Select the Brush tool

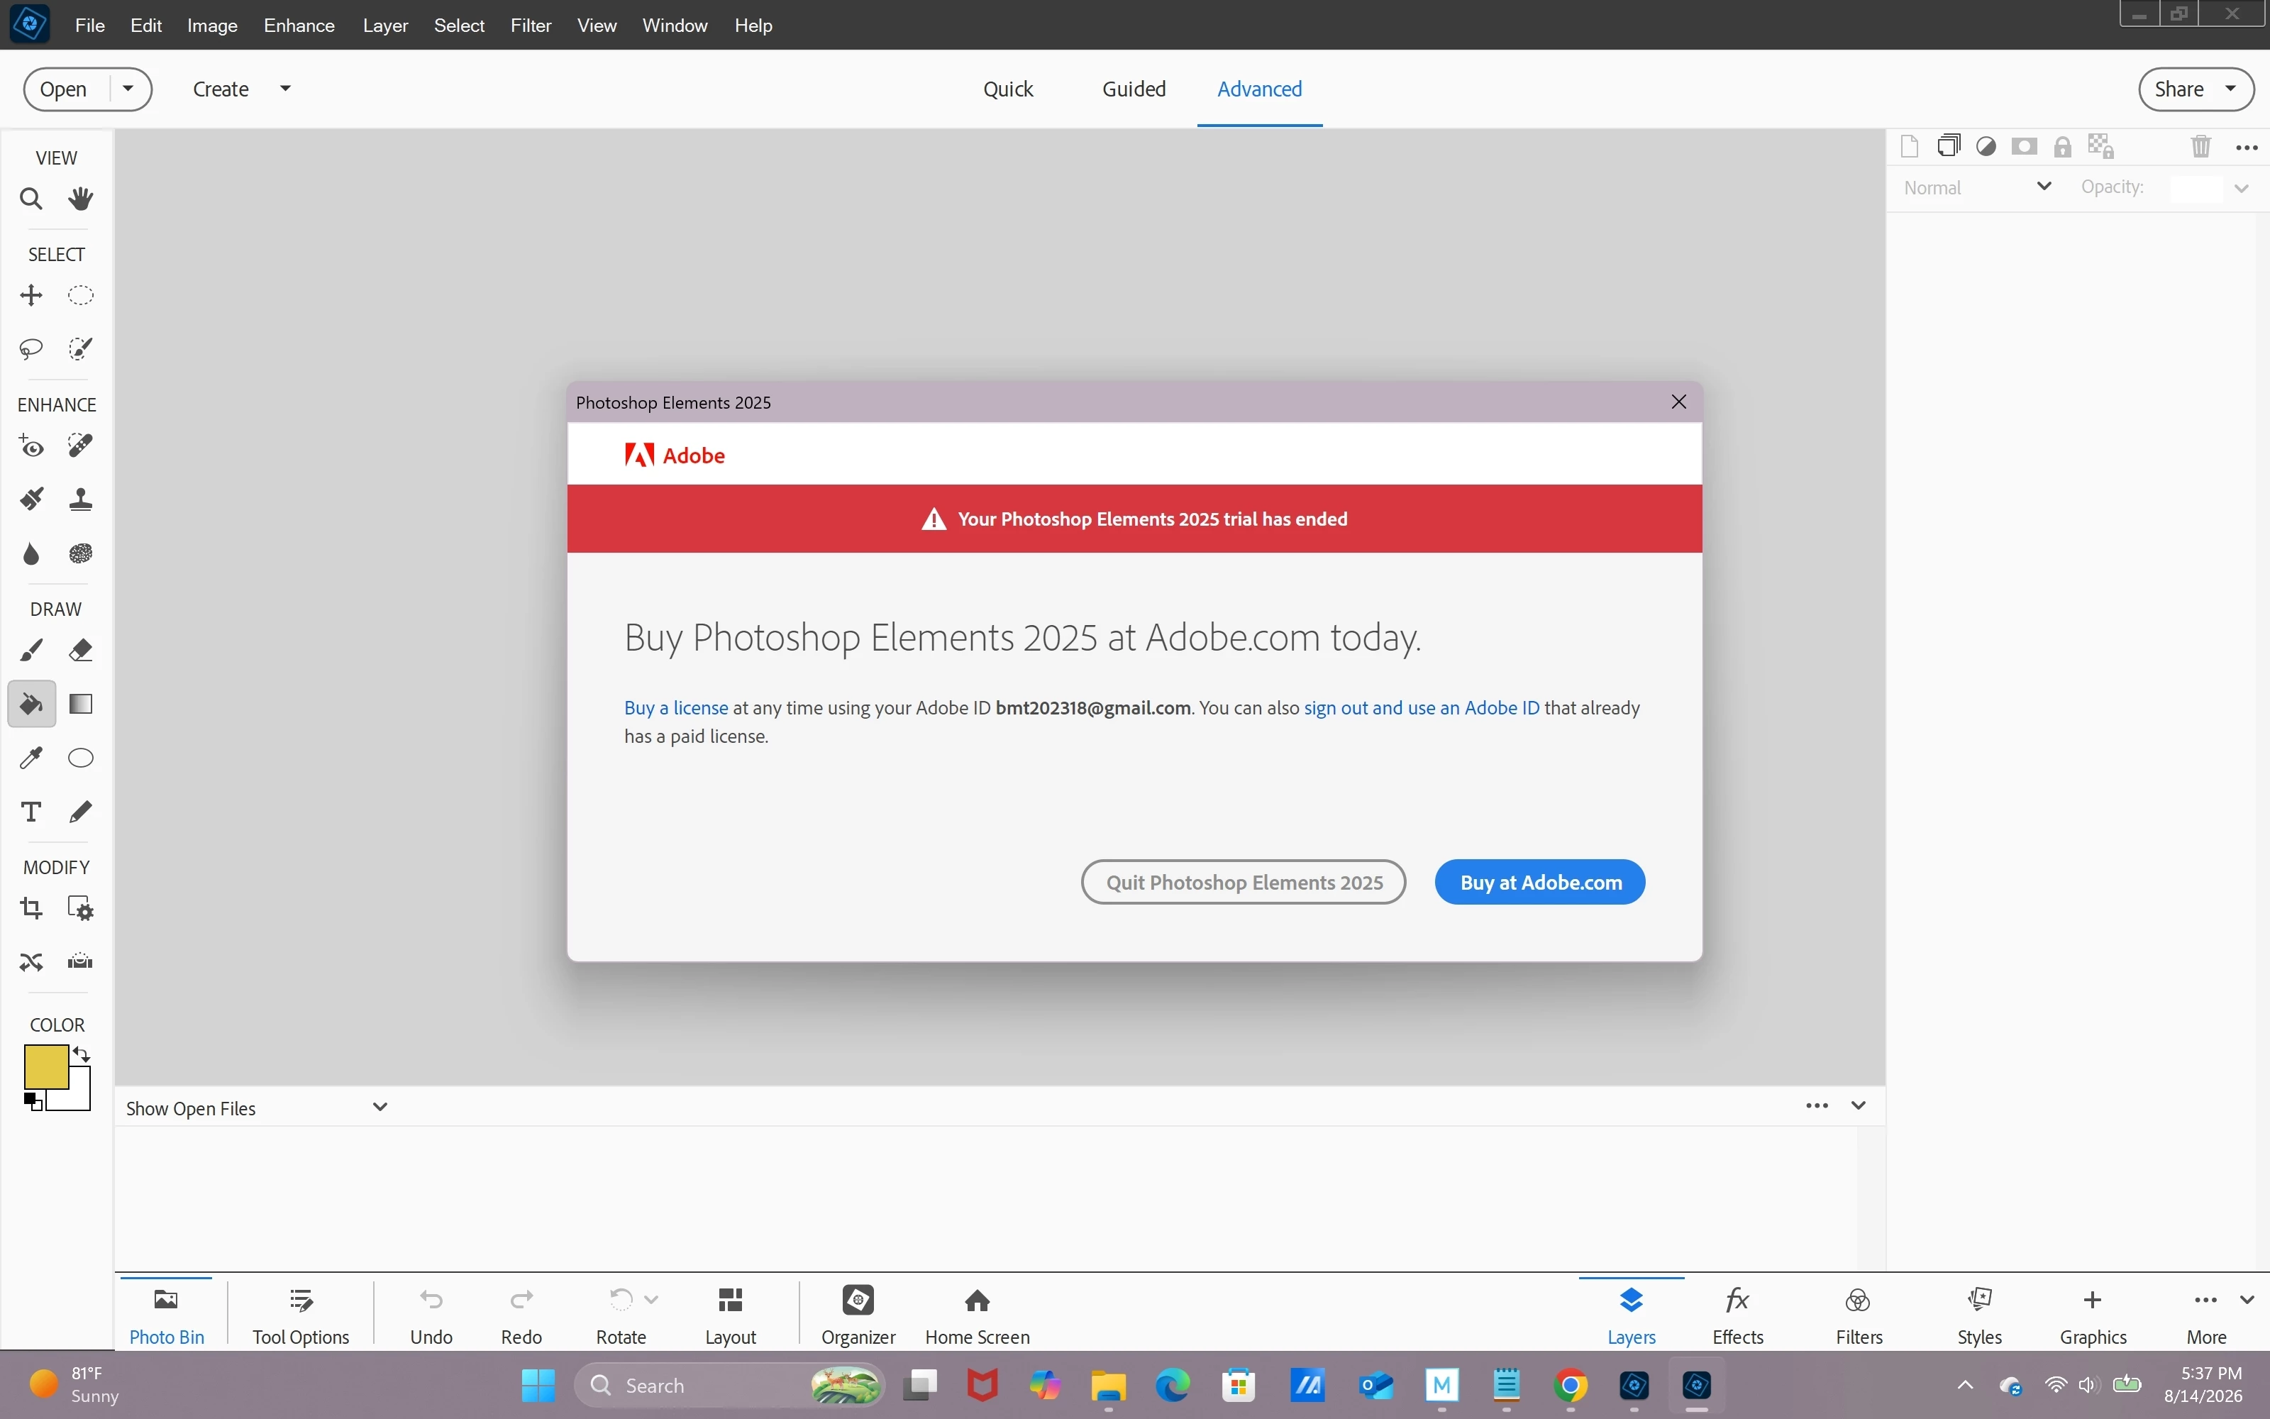(31, 651)
